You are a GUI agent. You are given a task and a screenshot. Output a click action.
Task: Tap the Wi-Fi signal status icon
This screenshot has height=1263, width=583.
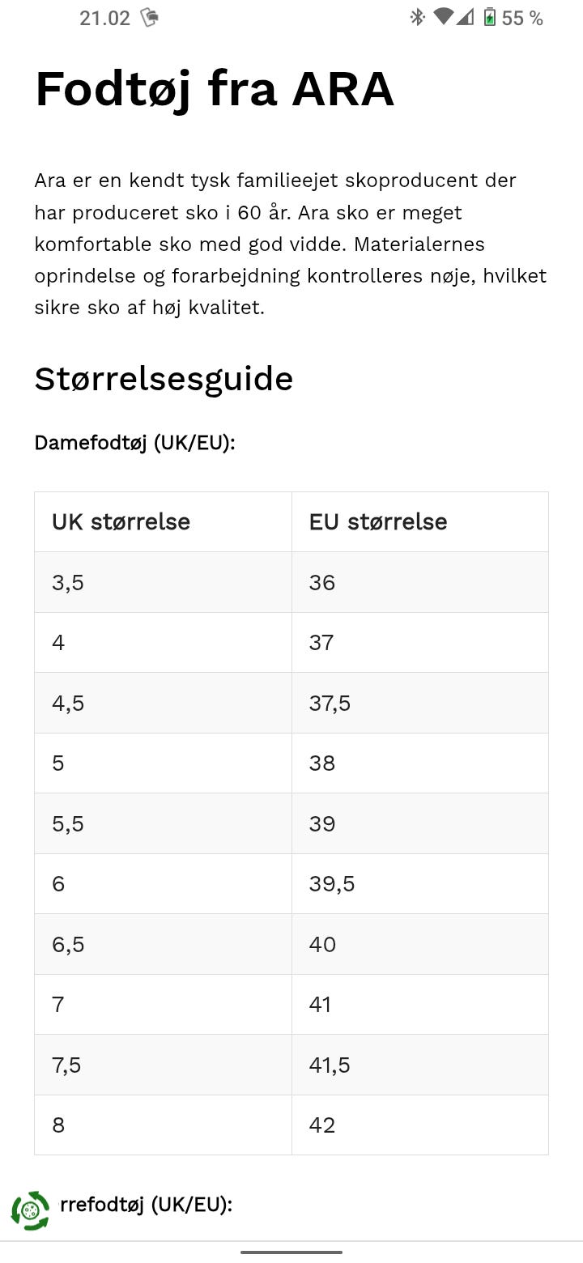(x=443, y=17)
